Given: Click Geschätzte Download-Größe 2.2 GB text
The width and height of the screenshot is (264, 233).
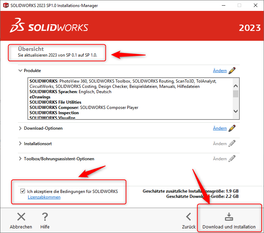Looking at the screenshot, I should pos(202,196).
